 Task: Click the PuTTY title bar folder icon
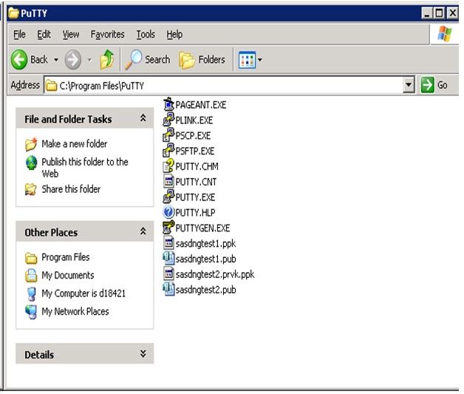[x=13, y=13]
